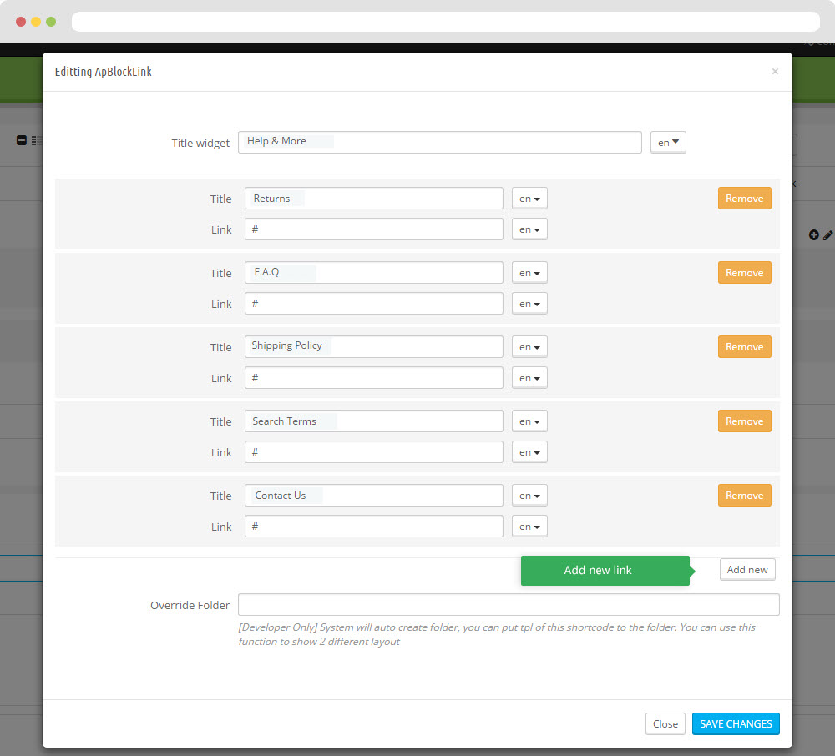Image resolution: width=835 pixels, height=756 pixels.
Task: Click the Close button in footer
Action: pos(665,724)
